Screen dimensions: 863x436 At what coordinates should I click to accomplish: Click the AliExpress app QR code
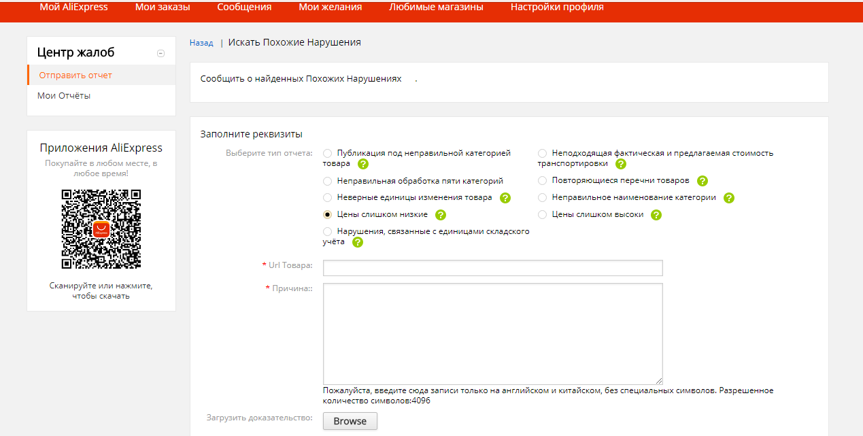[101, 229]
